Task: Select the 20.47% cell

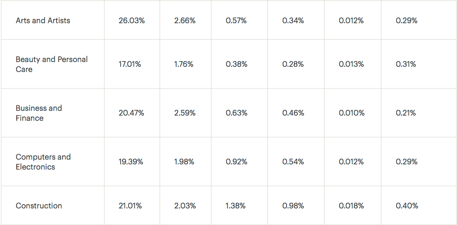Action: point(131,113)
